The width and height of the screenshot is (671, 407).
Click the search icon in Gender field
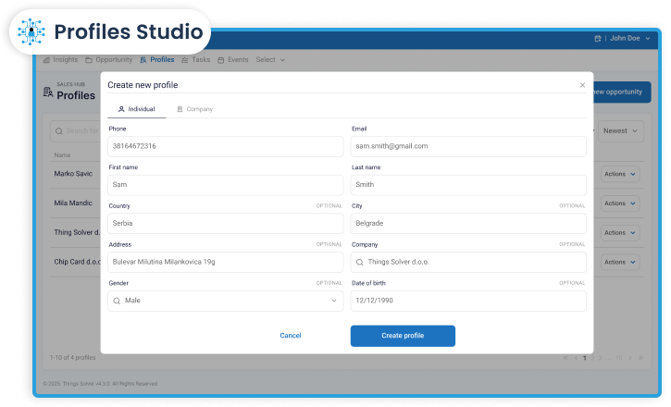[x=117, y=301]
